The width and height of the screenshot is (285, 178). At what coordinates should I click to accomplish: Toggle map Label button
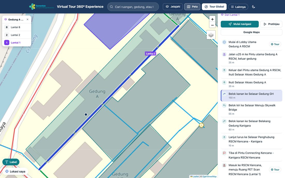(11, 162)
